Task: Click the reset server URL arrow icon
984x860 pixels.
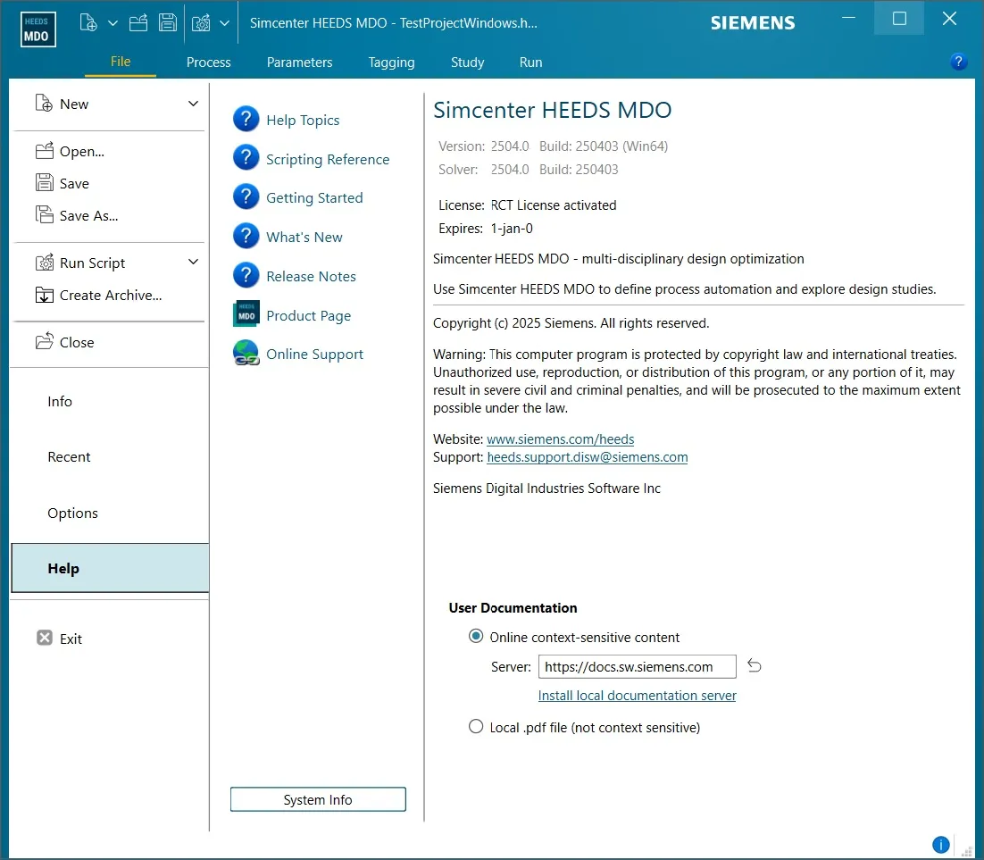Action: (x=755, y=666)
